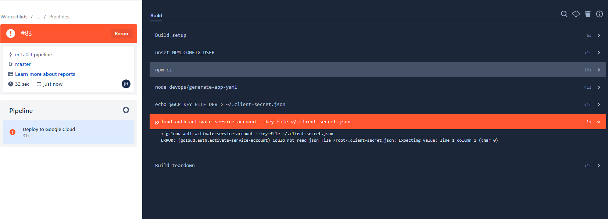Click the reports icon beside Learn more
608x219 pixels.
[x=11, y=74]
